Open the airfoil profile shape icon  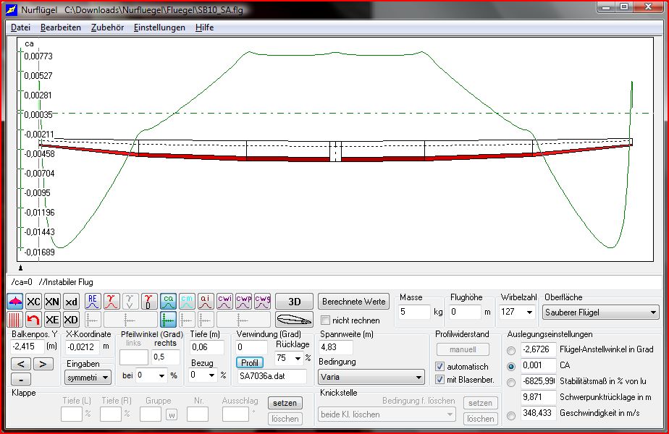click(x=294, y=319)
